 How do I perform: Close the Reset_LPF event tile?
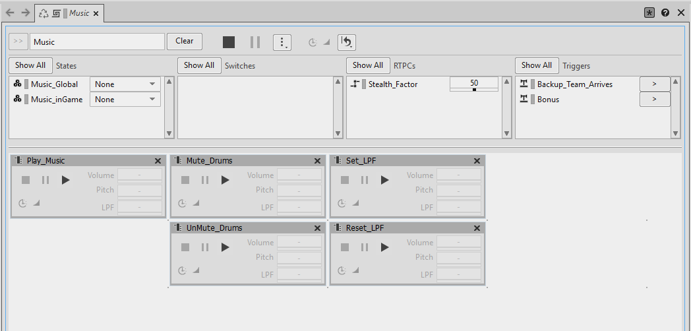(477, 228)
